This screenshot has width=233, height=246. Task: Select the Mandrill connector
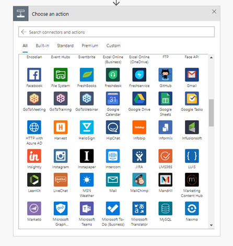click(x=166, y=180)
